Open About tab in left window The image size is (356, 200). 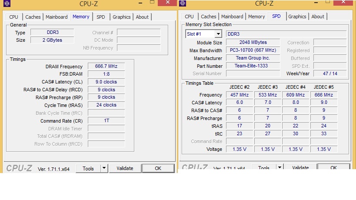[142, 17]
